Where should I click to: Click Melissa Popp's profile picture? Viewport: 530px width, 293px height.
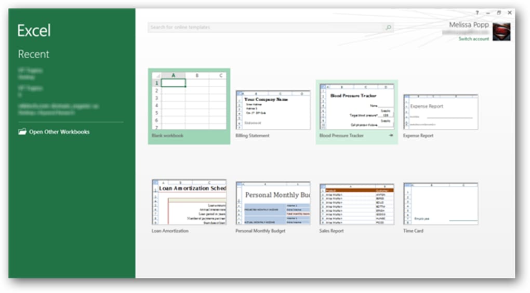coord(501,32)
